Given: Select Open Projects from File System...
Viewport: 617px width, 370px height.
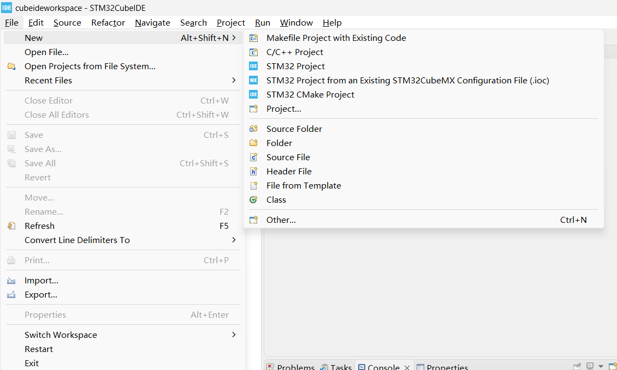Looking at the screenshot, I should pos(123,66).
